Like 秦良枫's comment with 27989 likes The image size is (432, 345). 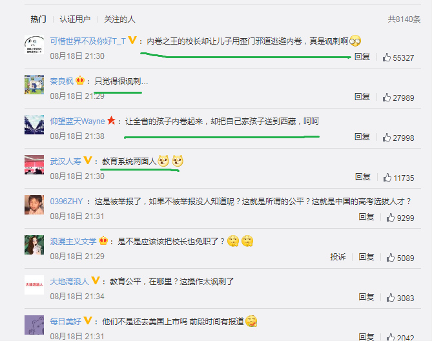coord(387,98)
